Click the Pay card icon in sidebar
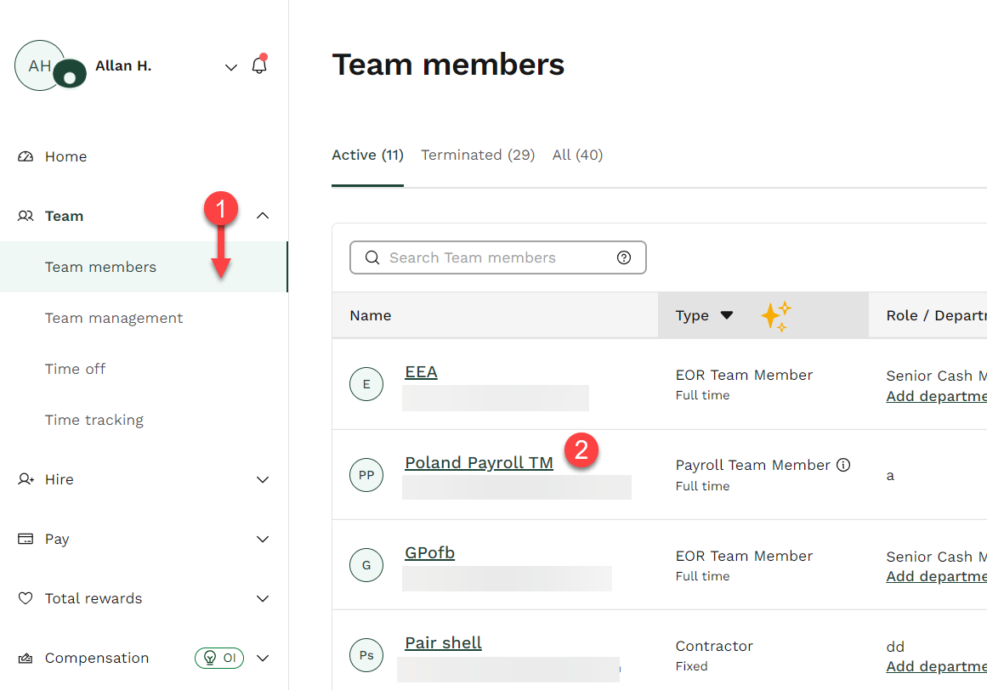987x690 pixels. [26, 539]
